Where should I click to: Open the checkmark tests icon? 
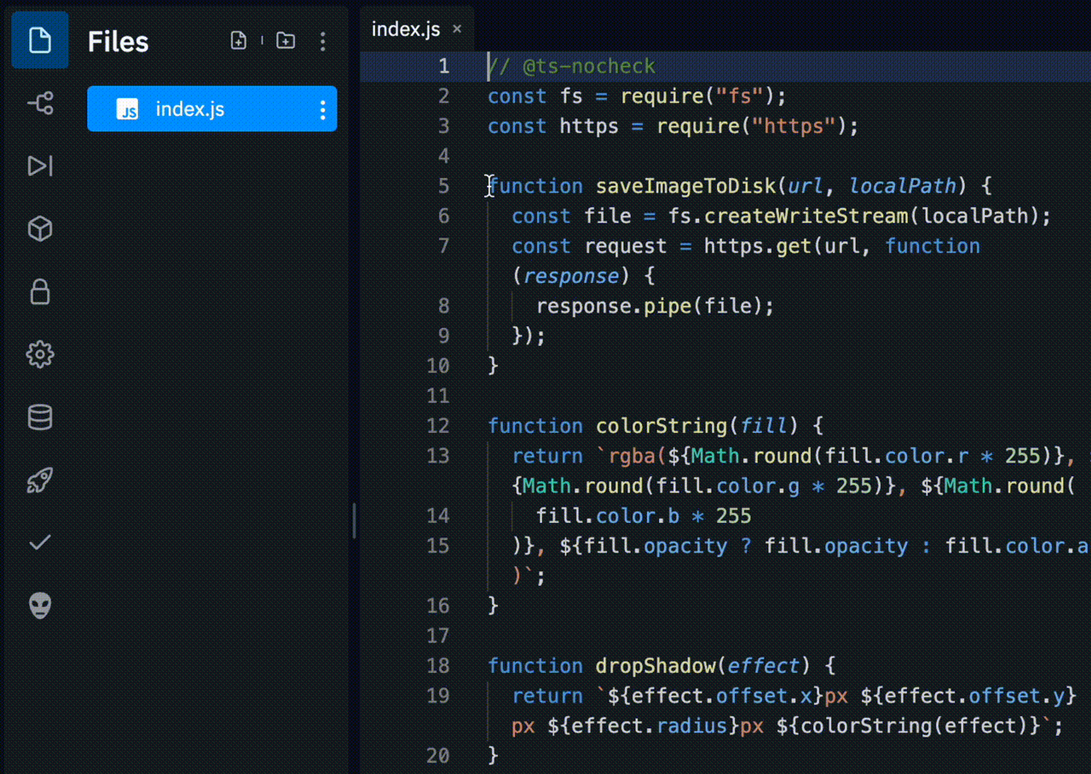click(x=40, y=542)
